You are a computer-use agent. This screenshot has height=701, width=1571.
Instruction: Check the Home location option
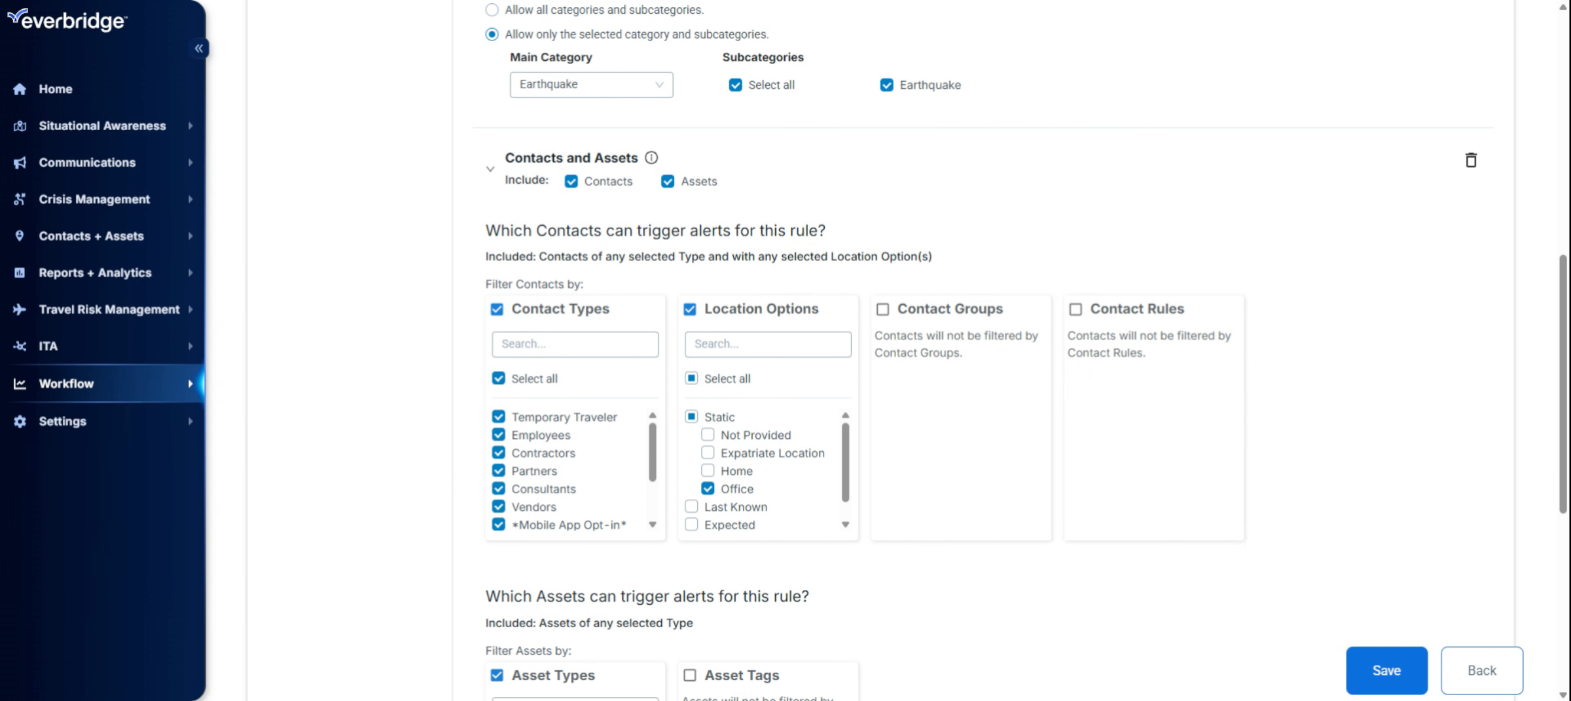707,470
